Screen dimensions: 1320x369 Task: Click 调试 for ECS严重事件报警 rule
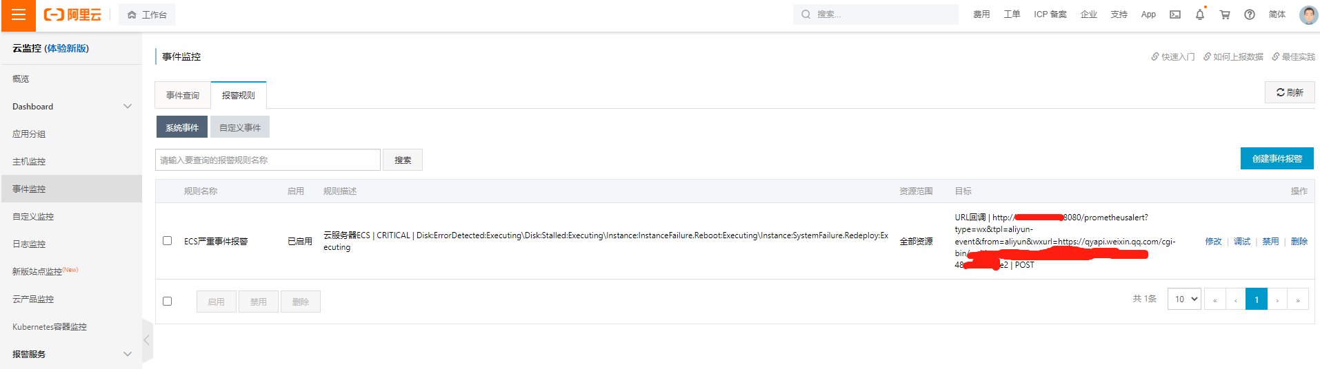pos(1242,242)
